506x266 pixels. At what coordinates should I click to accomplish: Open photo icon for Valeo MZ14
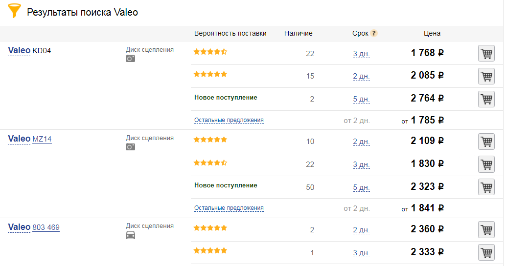(130, 147)
